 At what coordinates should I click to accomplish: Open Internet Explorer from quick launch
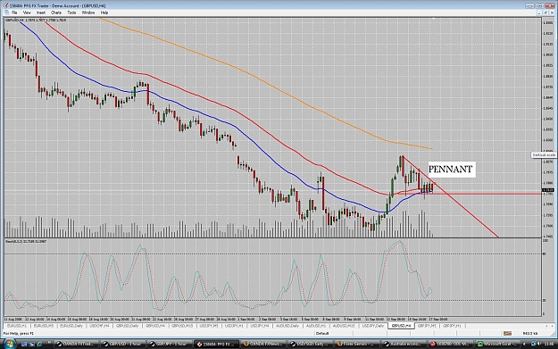point(40,344)
